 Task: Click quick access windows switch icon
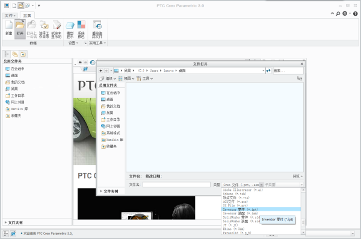tap(28, 5)
